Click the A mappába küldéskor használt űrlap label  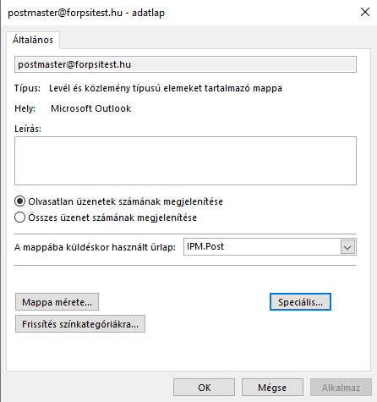pyautogui.click(x=95, y=247)
